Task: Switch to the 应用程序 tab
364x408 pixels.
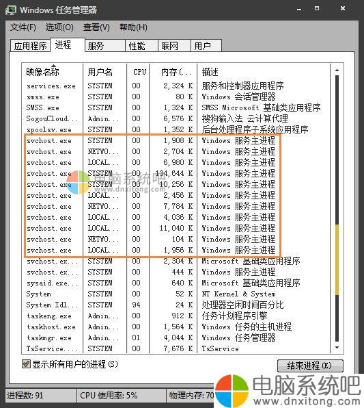Action: point(30,46)
